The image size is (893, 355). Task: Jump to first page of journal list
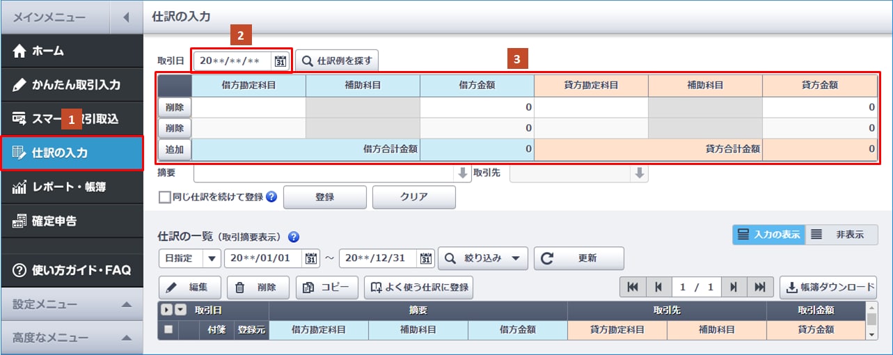coord(632,287)
